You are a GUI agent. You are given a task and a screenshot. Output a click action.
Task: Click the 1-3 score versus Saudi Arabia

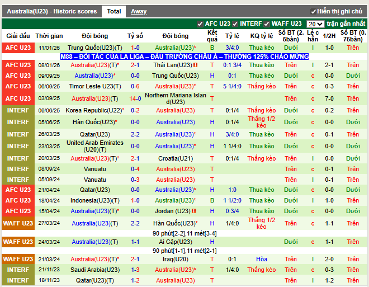coord(135,270)
